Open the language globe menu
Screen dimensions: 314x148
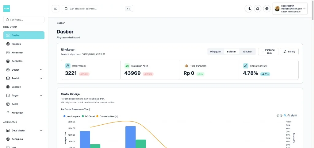[x=267, y=9]
